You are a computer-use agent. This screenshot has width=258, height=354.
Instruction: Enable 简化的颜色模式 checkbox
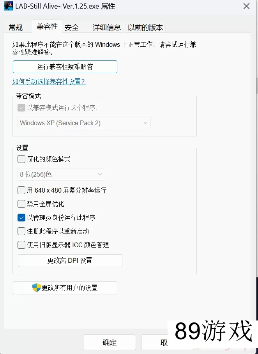pos(21,159)
